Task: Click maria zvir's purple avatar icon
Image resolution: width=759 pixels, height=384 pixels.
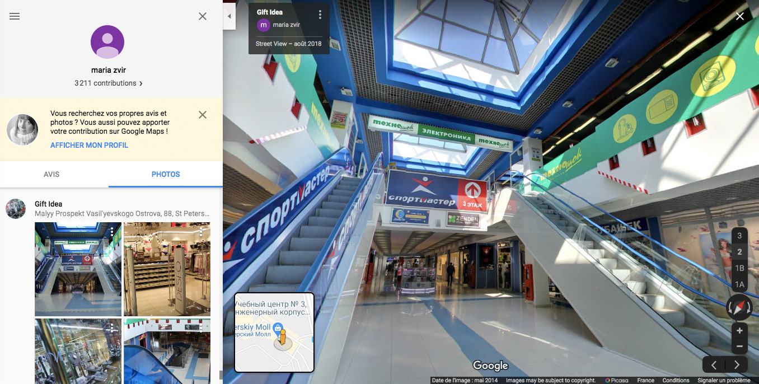Action: coord(107,42)
